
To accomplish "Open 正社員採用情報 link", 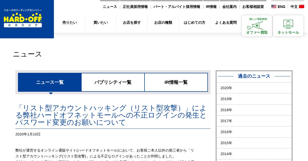I will [135, 7].
